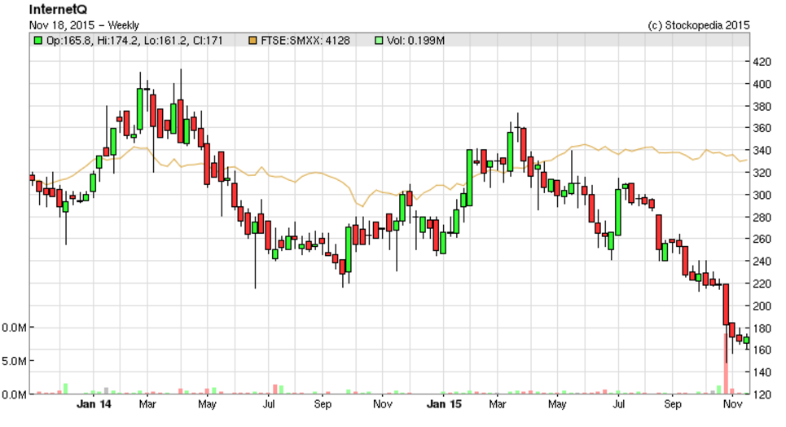This screenshot has height=427, width=786.
Task: Click the 420 price axis label
Action: tap(762, 62)
